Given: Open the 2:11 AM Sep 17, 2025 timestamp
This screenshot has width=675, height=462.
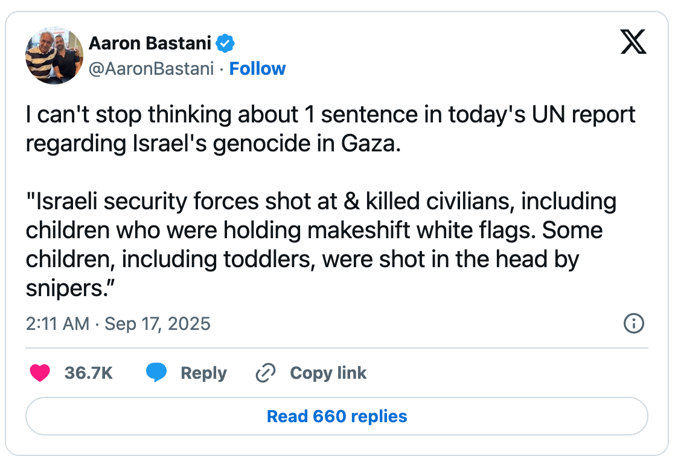Looking at the screenshot, I should pos(118,324).
